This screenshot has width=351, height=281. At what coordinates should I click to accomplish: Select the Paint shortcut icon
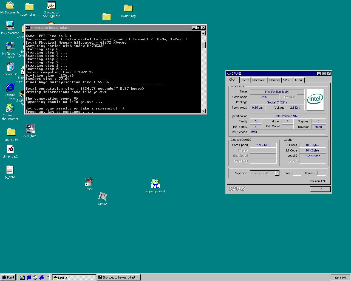pos(89,184)
